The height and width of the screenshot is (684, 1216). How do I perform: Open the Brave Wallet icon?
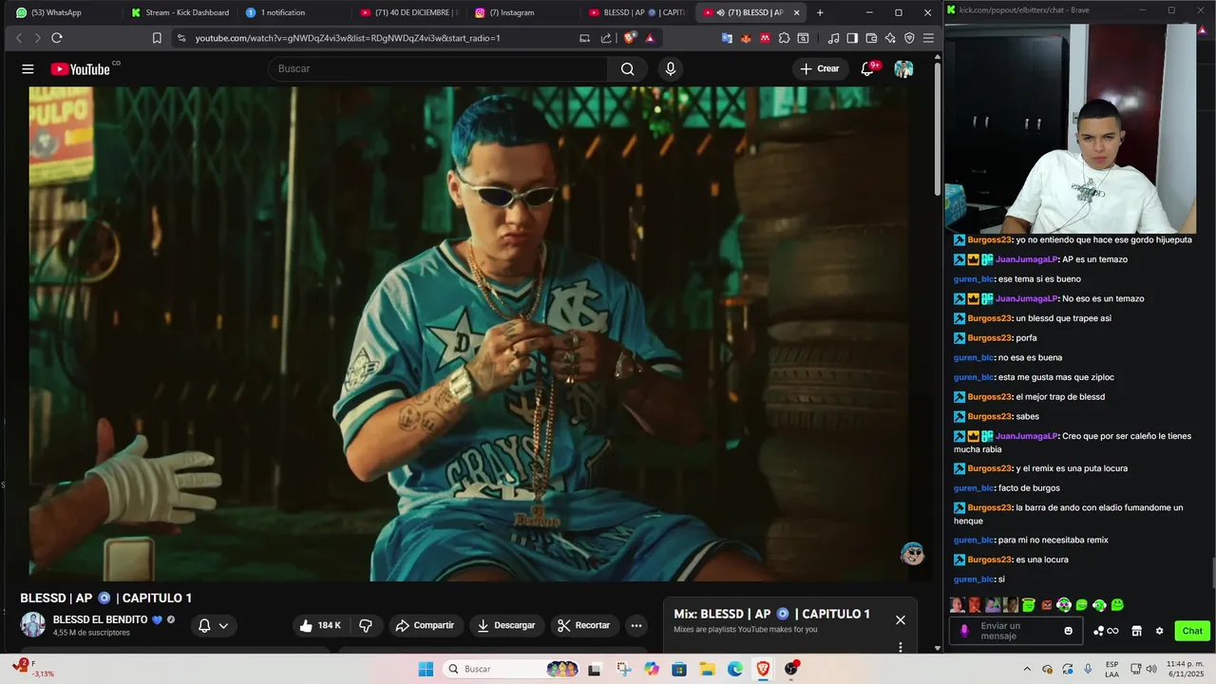tap(871, 38)
